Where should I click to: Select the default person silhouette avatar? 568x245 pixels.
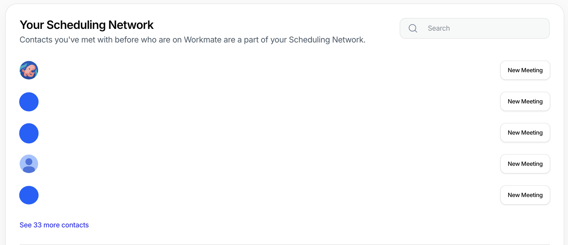tap(29, 164)
